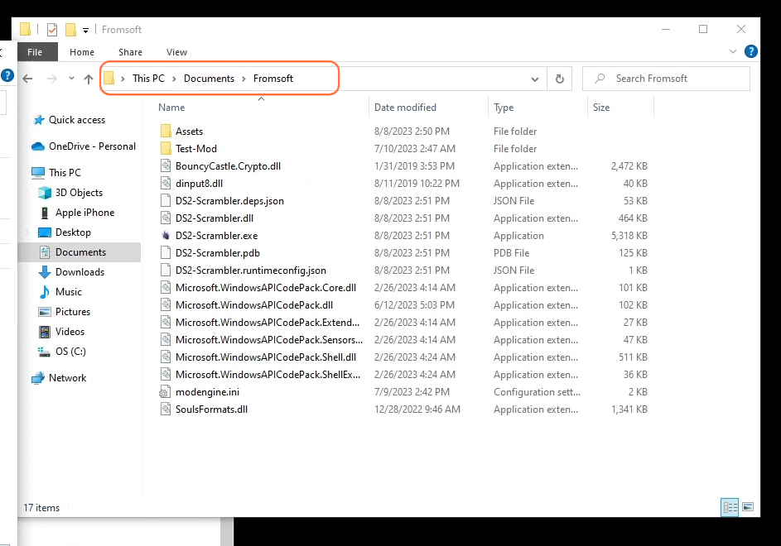The width and height of the screenshot is (781, 546).
Task: Select the Test-Mod folder icon
Action: point(166,149)
